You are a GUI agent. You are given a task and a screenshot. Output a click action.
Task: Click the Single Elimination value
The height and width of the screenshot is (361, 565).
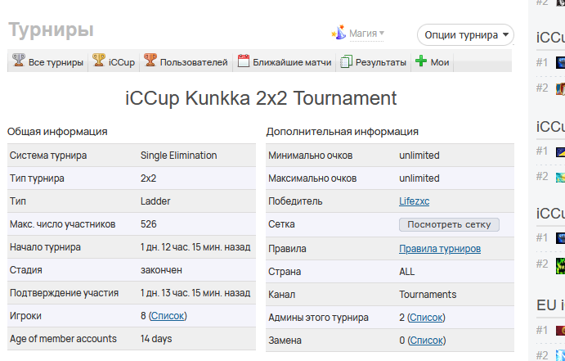[x=179, y=155]
